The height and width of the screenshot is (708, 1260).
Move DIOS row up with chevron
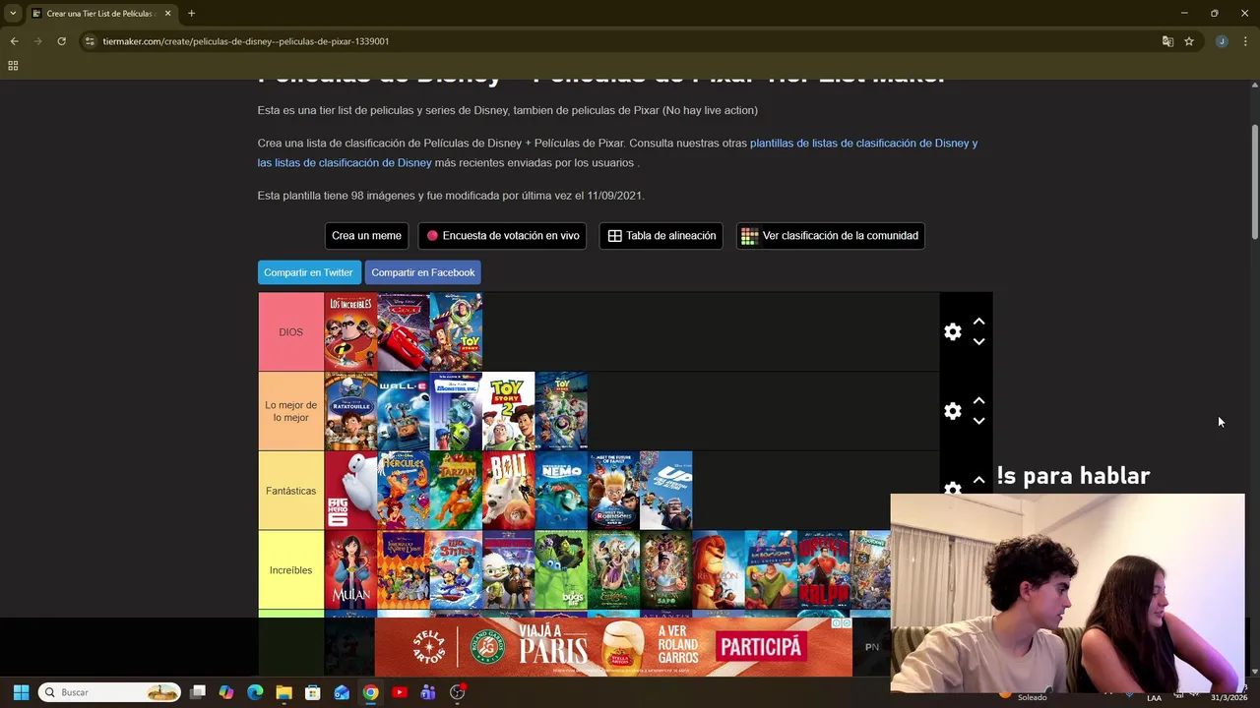(x=978, y=322)
